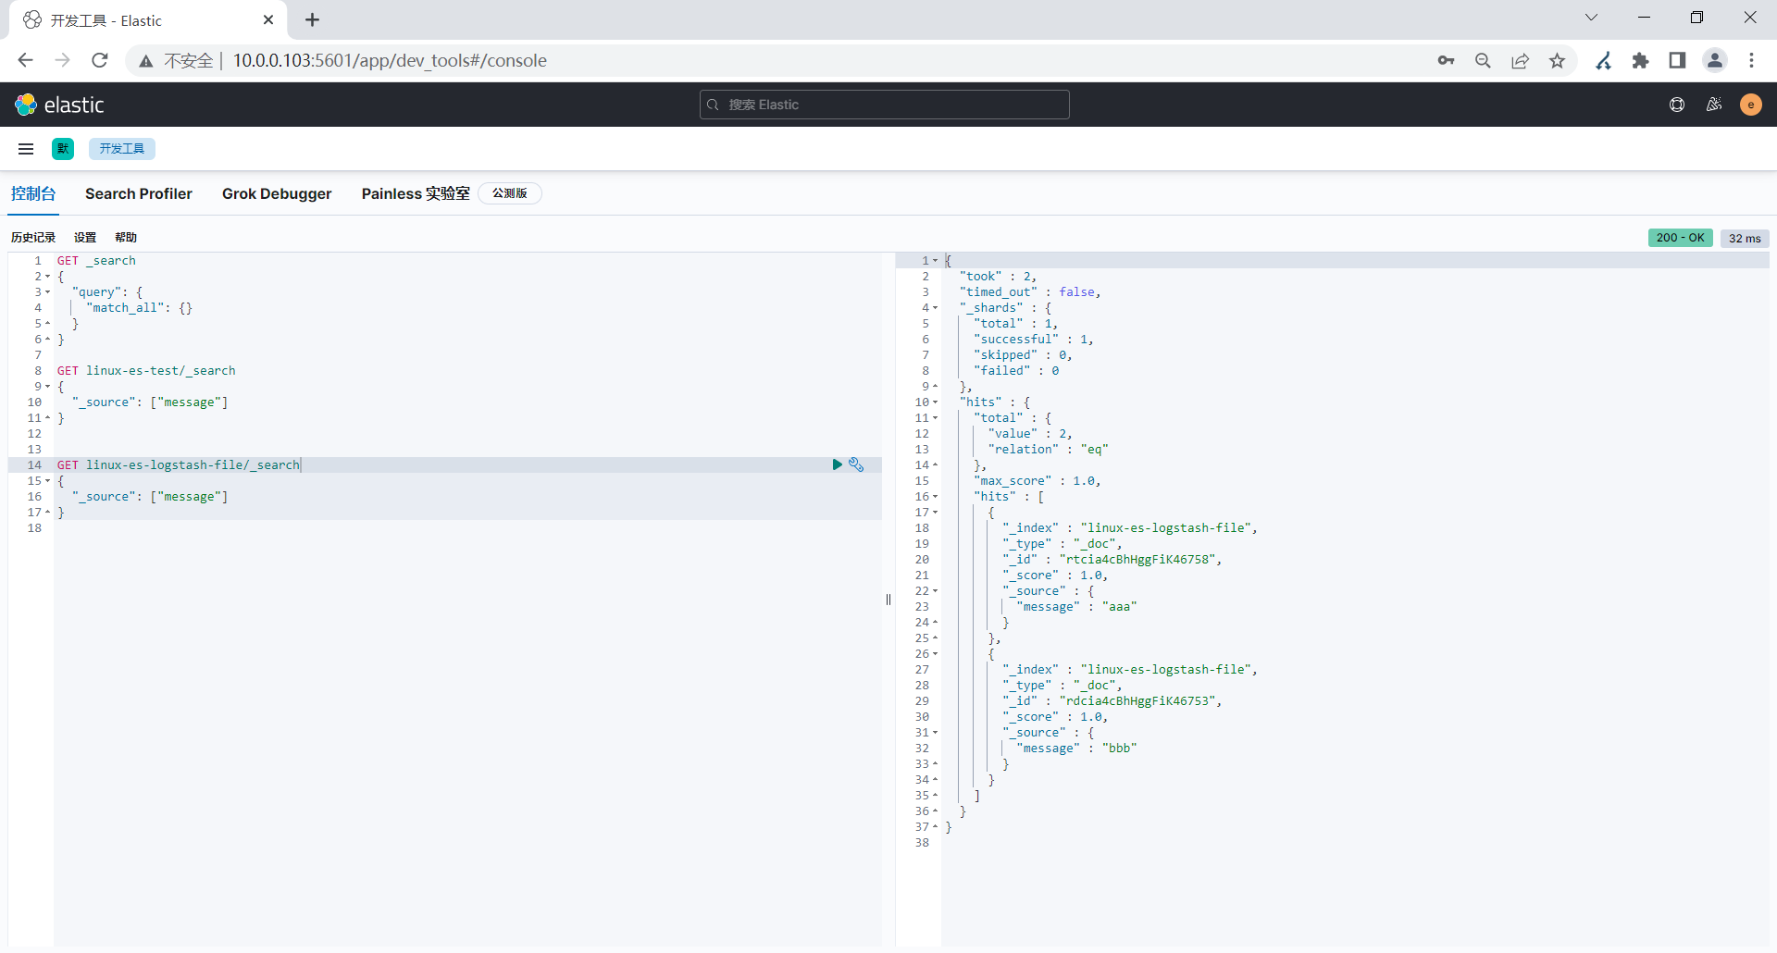Switch to Painless 实验室 tab
Image resolution: width=1777 pixels, height=953 pixels.
(x=416, y=193)
